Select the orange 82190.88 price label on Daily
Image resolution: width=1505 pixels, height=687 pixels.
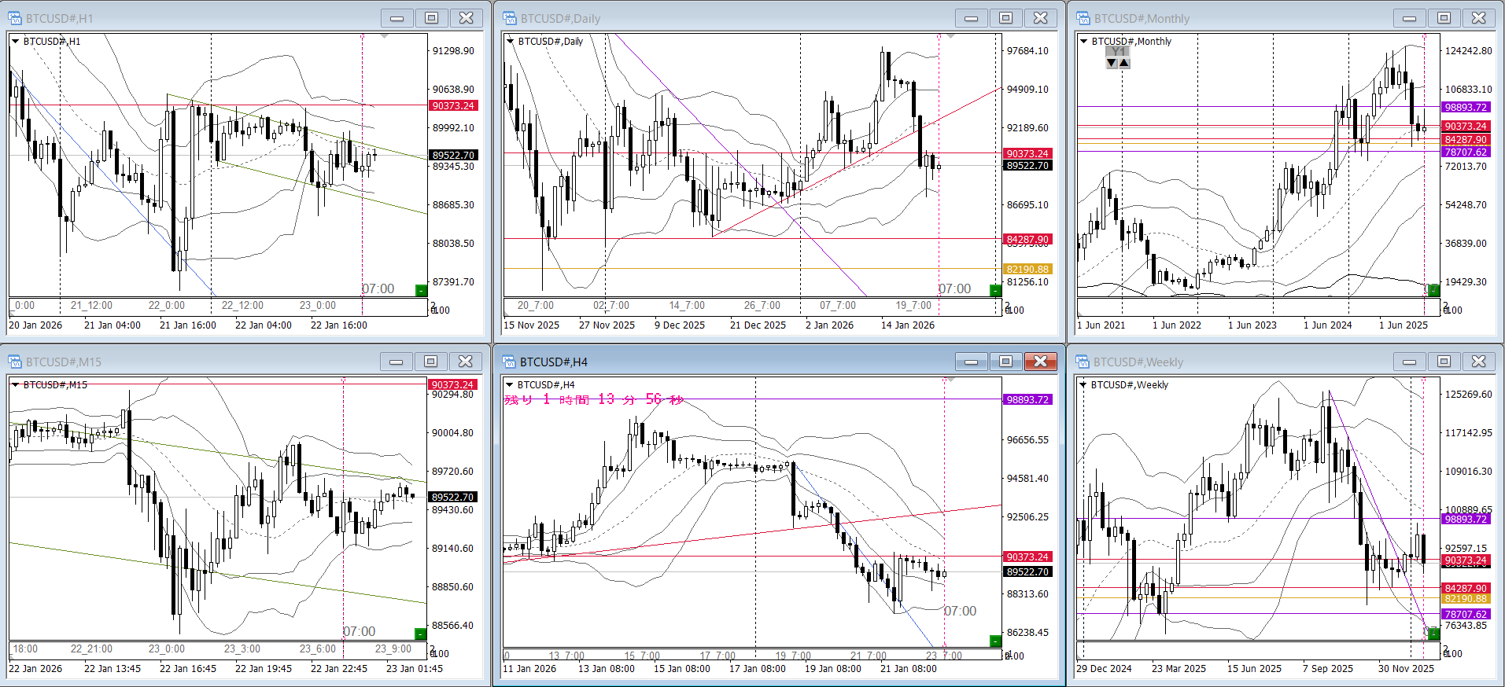tap(1027, 269)
